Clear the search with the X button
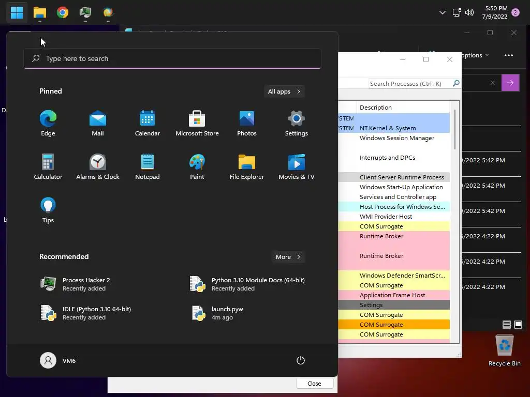This screenshot has width=530, height=397. [x=493, y=83]
